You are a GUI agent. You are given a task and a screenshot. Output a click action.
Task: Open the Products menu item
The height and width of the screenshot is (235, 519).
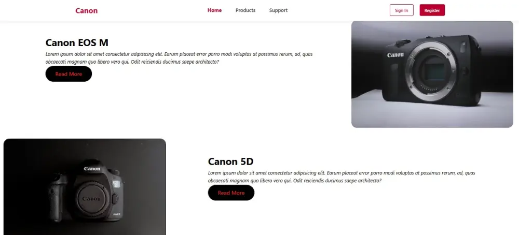click(x=245, y=10)
